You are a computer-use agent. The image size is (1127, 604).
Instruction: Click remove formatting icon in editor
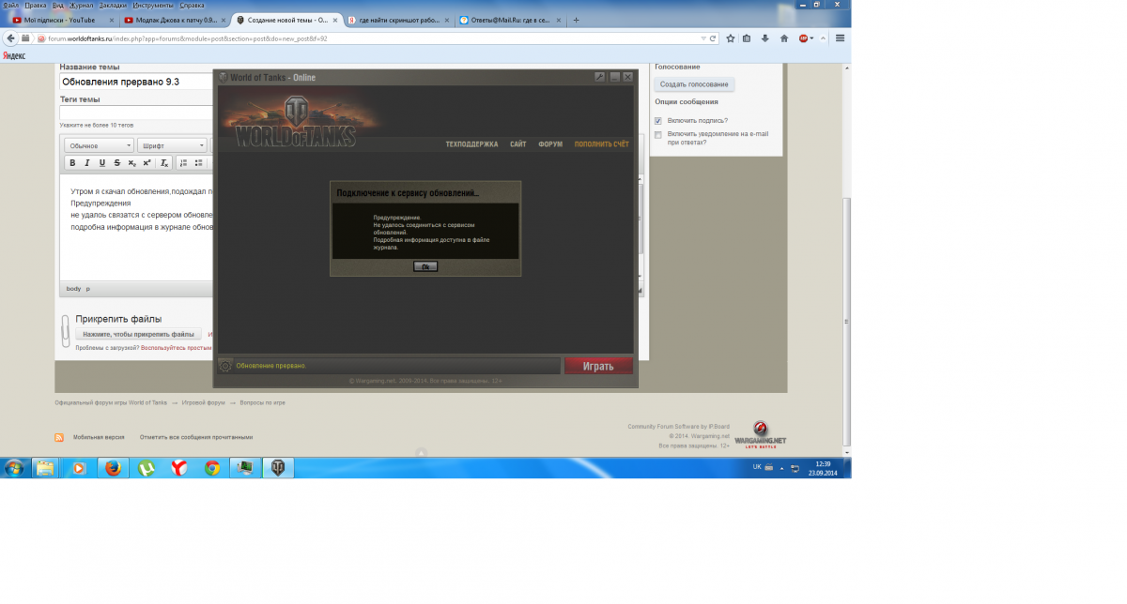pos(164,163)
